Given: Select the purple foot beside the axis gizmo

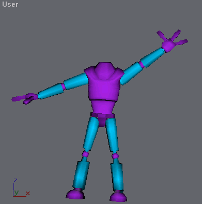Looking at the screenshot, I should (x=75, y=194).
